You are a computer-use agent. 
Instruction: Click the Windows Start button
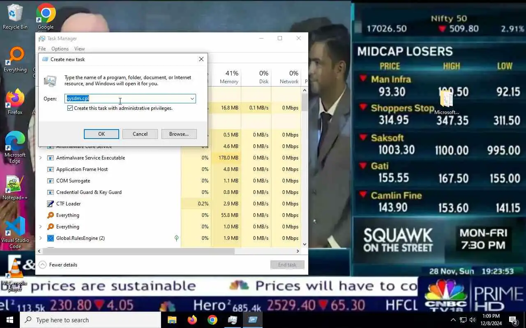(x=9, y=320)
